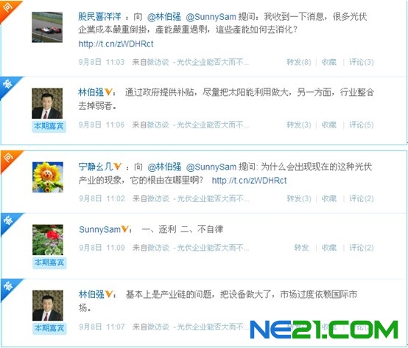Click the orange question ribbon icon on 股民喜洋洋's post

pyautogui.click(x=8, y=9)
